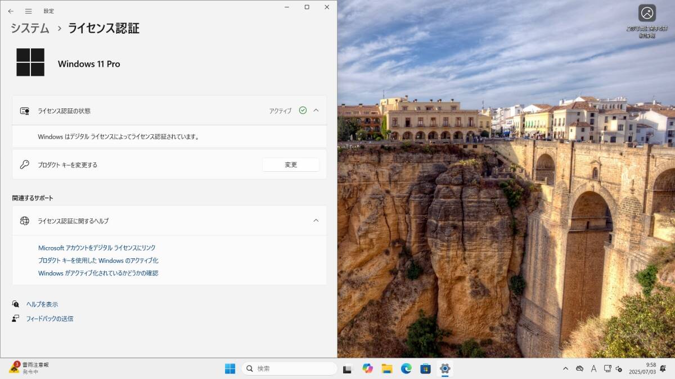Launch Microsoft Edge from the taskbar
675x379 pixels.
(x=406, y=368)
